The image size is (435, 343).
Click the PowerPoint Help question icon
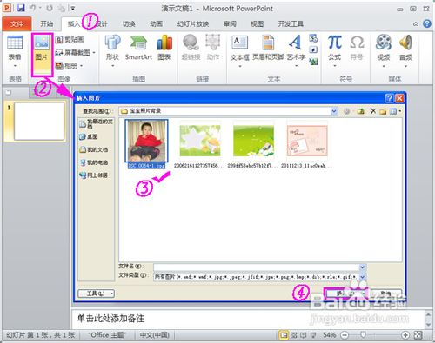coord(426,23)
